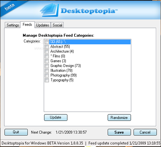
Task: Select the Typography (5) entry
Action: pos(62,80)
